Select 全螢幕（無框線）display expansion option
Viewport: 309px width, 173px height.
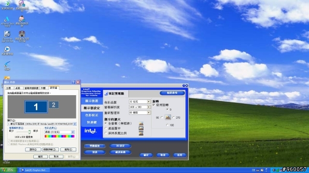coord(106,124)
